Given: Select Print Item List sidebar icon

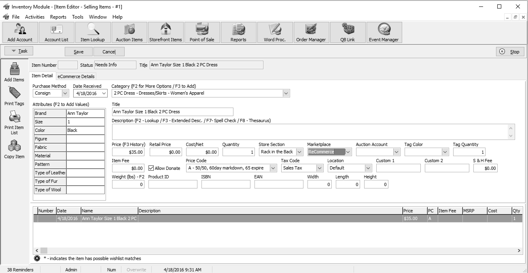Looking at the screenshot, I should [x=14, y=123].
